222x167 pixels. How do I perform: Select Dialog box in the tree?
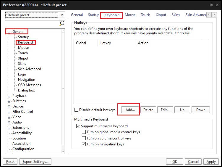coord(26,90)
